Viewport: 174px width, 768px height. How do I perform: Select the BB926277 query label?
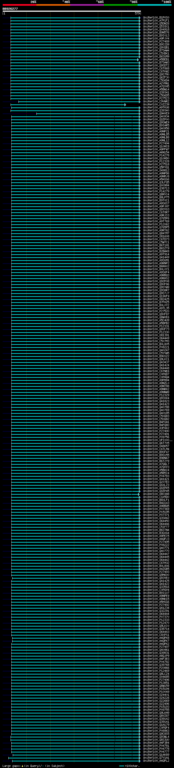tap(10, 9)
